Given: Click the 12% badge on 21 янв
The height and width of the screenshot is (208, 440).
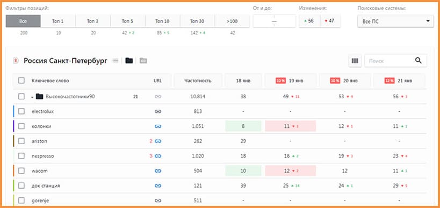Looking at the screenshot, I should tap(389, 81).
